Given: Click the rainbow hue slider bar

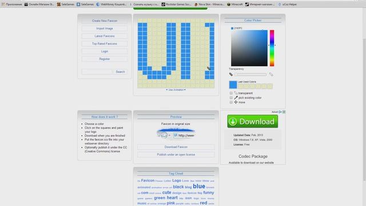Looking at the screenshot, I should click(272, 48).
